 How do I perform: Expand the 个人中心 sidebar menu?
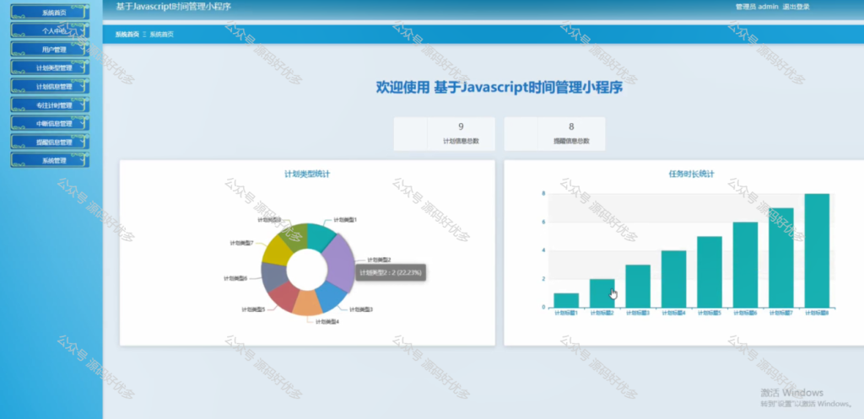coord(50,31)
